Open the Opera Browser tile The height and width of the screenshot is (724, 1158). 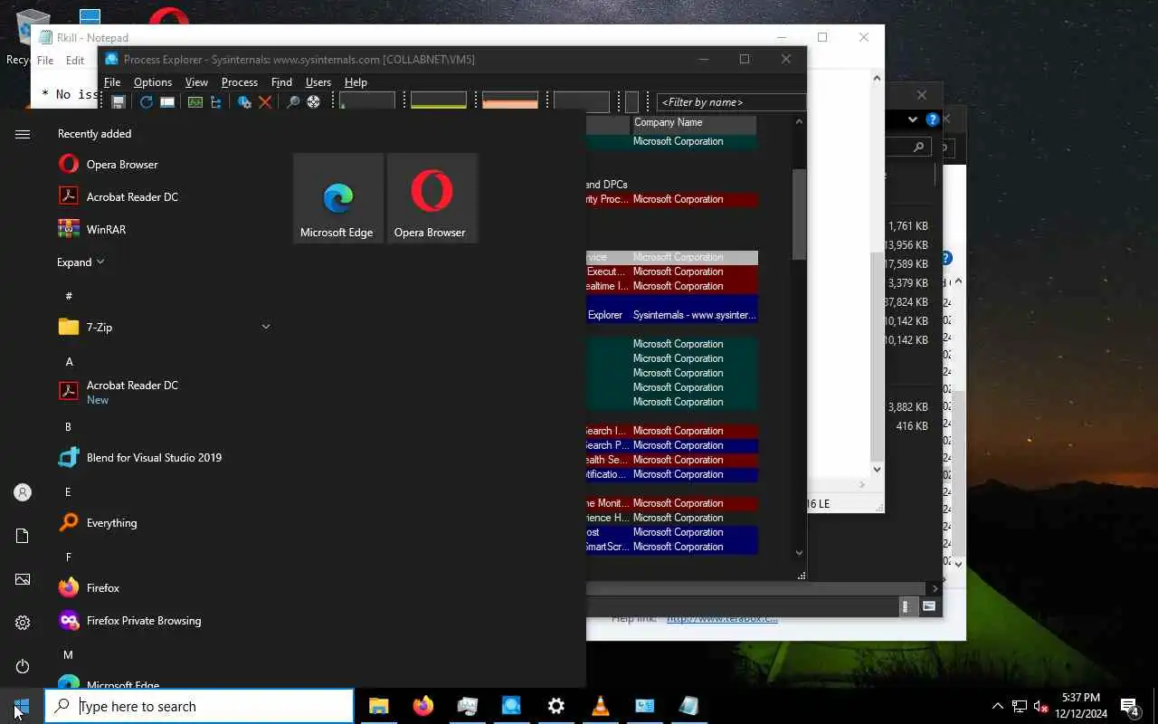432,198
